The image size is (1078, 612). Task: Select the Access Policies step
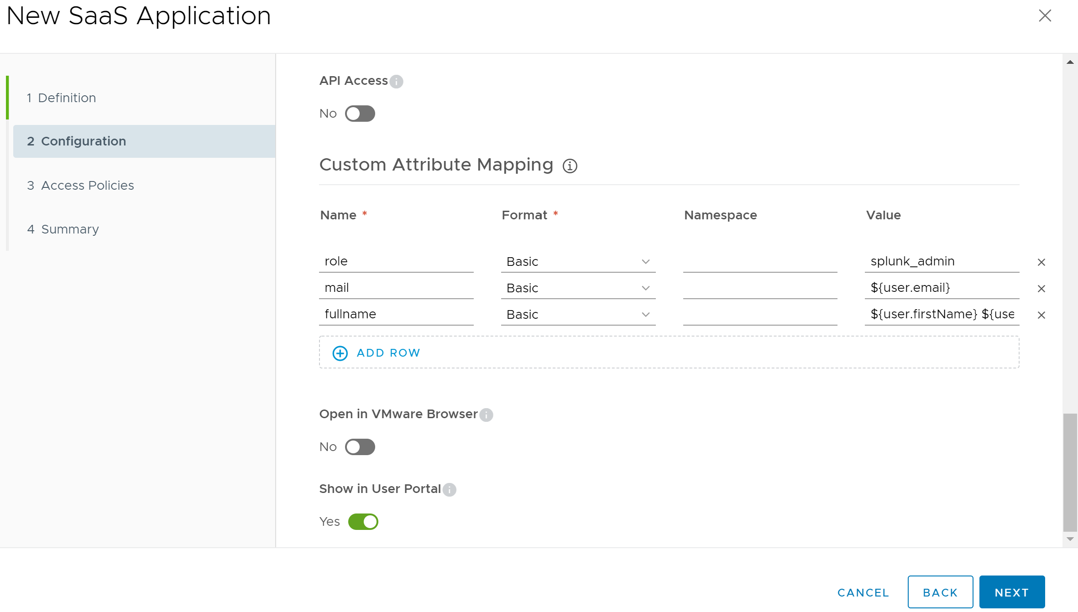point(87,186)
